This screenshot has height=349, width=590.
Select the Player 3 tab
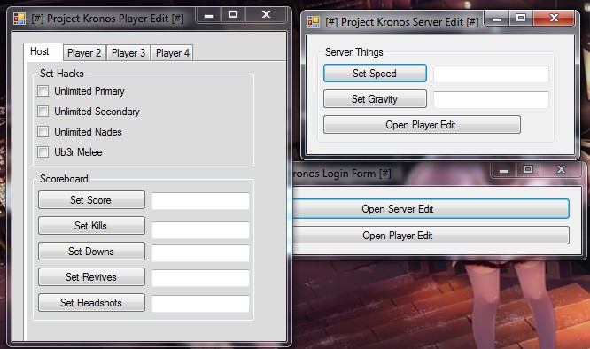point(128,53)
